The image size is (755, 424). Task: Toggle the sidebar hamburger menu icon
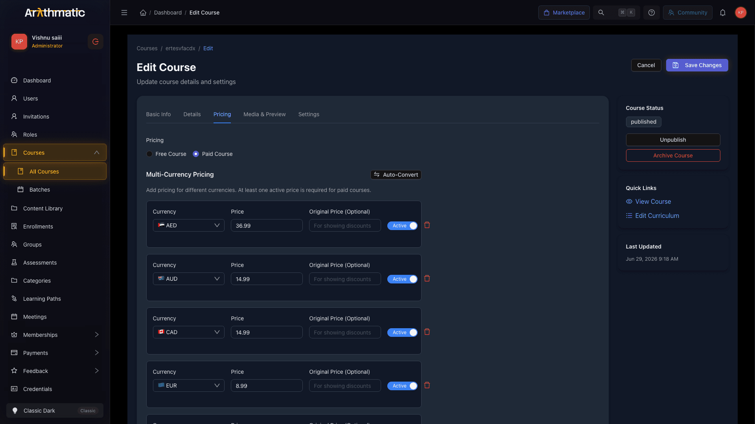point(124,13)
